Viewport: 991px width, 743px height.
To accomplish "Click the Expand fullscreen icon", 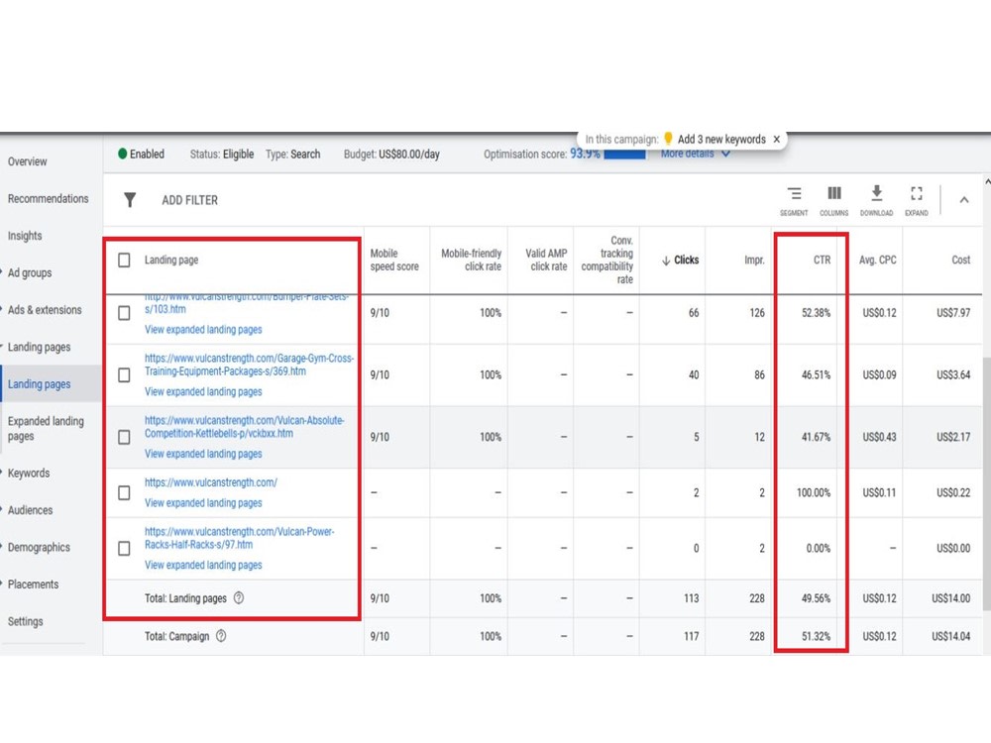I will tap(917, 193).
